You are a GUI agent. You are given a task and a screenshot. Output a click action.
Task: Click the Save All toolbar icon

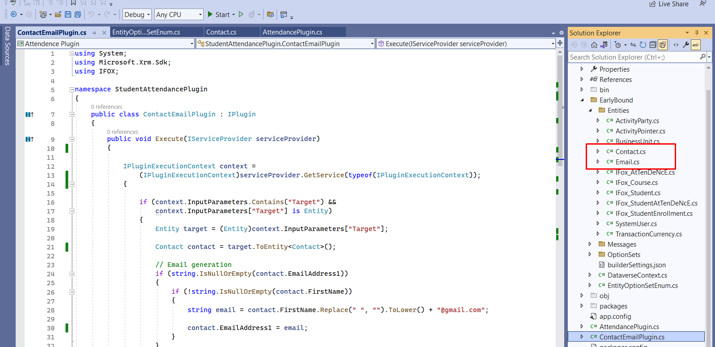(77, 14)
